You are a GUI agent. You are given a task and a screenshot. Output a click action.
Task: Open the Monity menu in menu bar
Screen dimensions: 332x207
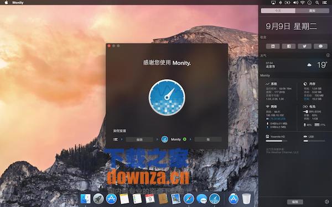click(x=18, y=3)
